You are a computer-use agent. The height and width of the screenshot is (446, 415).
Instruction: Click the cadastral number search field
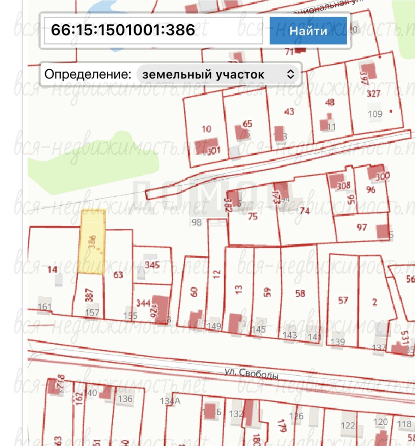(x=154, y=31)
